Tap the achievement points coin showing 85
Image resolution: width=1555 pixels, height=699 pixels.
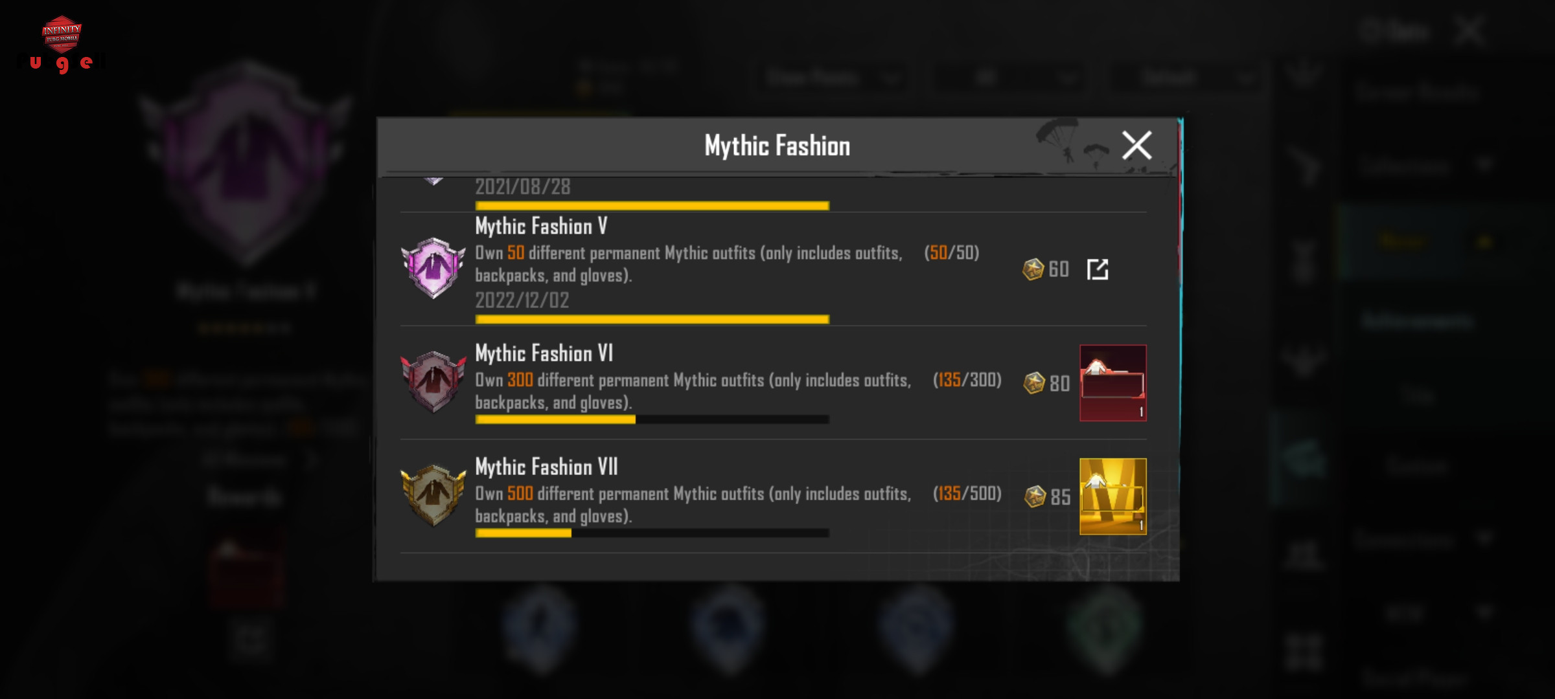[1035, 496]
